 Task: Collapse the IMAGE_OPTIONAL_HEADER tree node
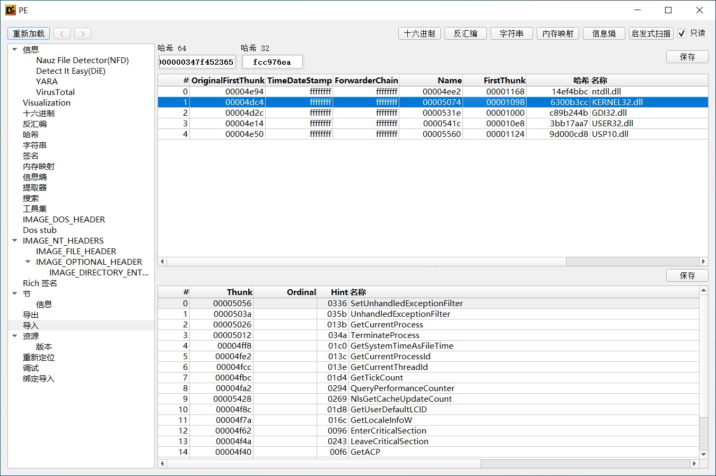28,262
